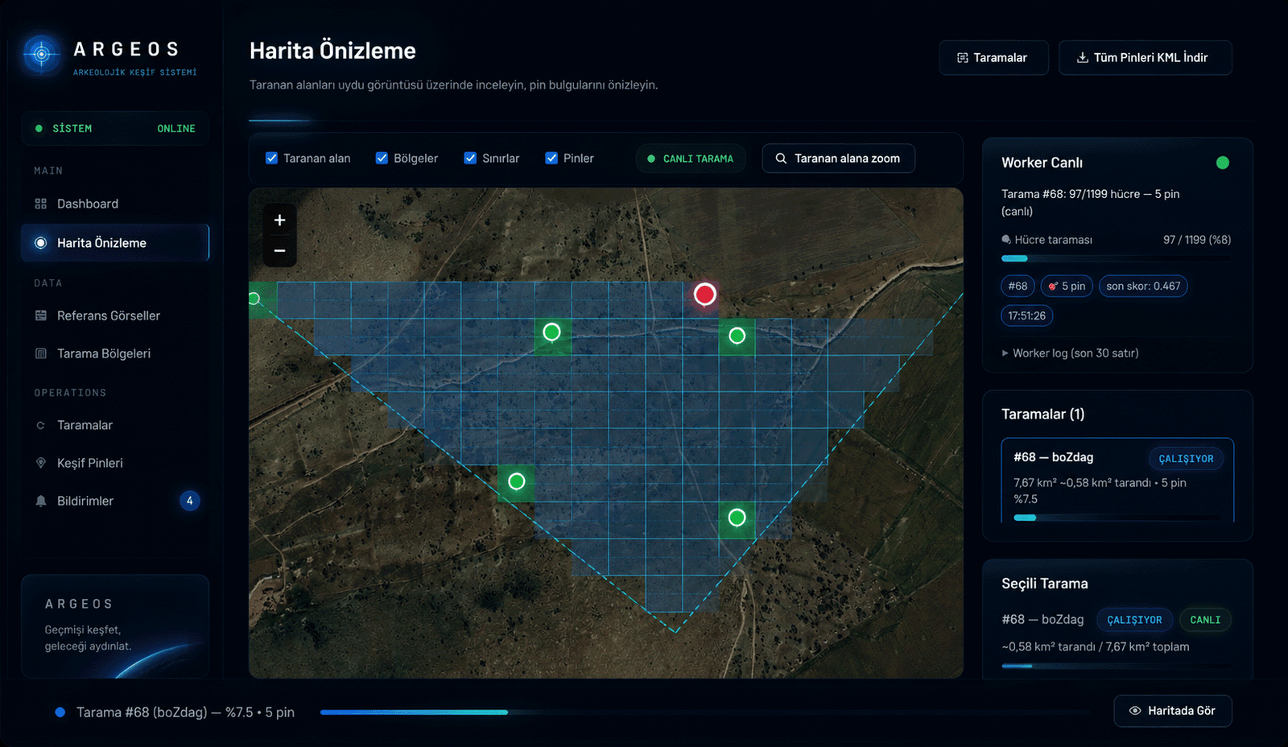This screenshot has width=1288, height=747.
Task: Click Keşif Pinleri location pin icon
Action: (x=41, y=463)
